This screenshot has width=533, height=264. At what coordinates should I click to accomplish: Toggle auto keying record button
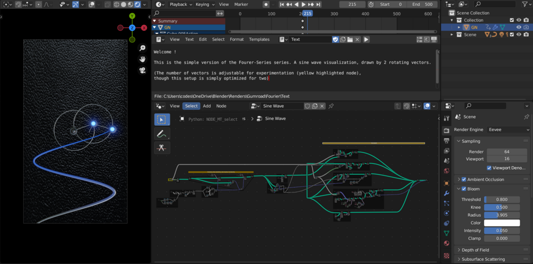[266, 4]
